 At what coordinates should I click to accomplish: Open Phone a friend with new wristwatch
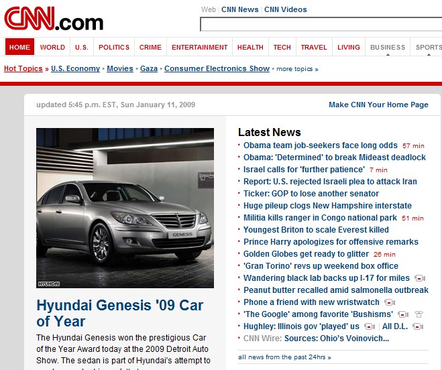coord(311,302)
